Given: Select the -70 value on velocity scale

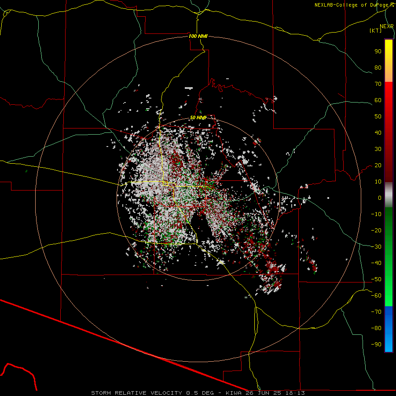Looking at the screenshot, I should pos(376,312).
